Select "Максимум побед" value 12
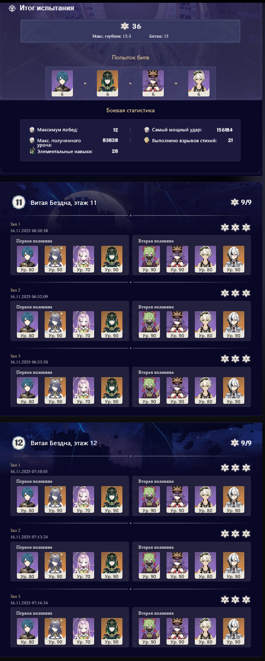 (115, 130)
